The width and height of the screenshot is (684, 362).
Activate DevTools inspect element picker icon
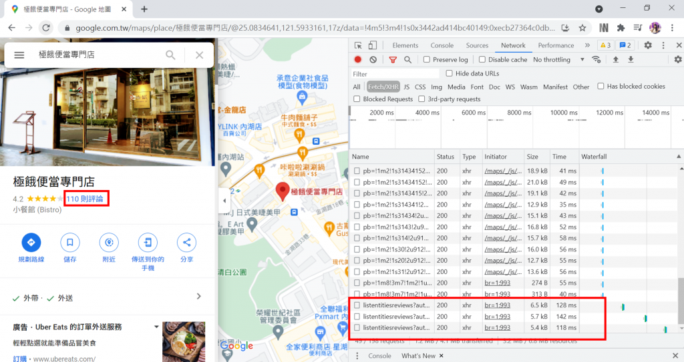pos(358,45)
